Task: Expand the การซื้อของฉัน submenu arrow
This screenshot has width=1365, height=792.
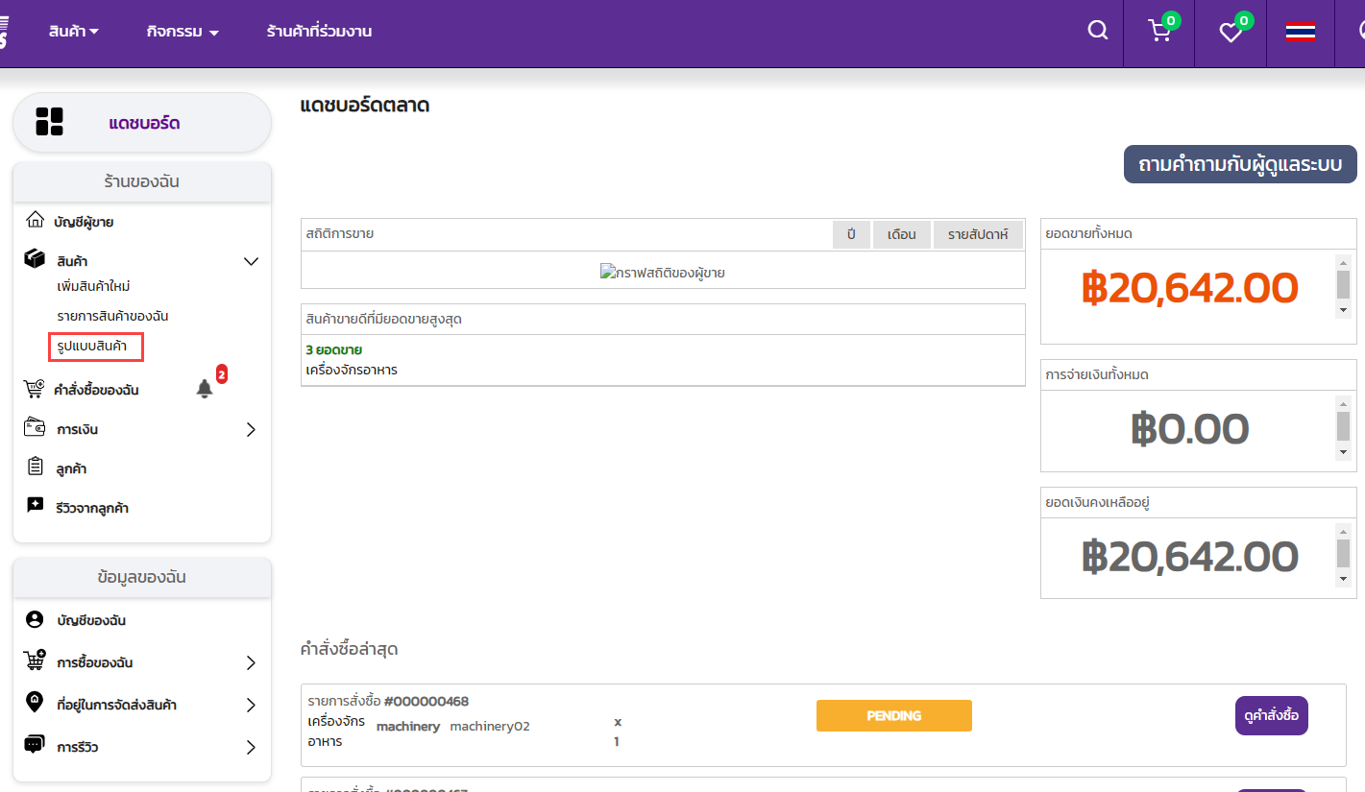Action: (x=251, y=662)
